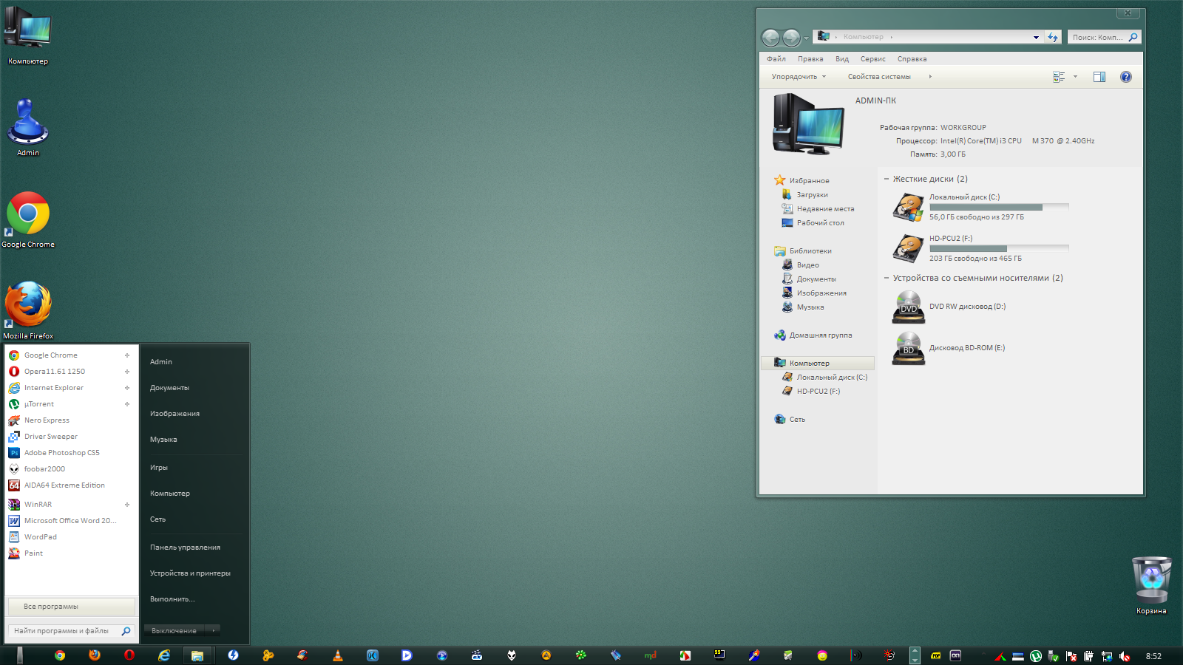Toggle the Explorer preview pane button
This screenshot has height=665, width=1183.
coord(1099,77)
